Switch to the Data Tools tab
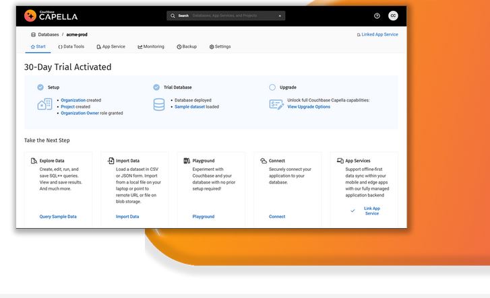The image size is (490, 298). (71, 47)
